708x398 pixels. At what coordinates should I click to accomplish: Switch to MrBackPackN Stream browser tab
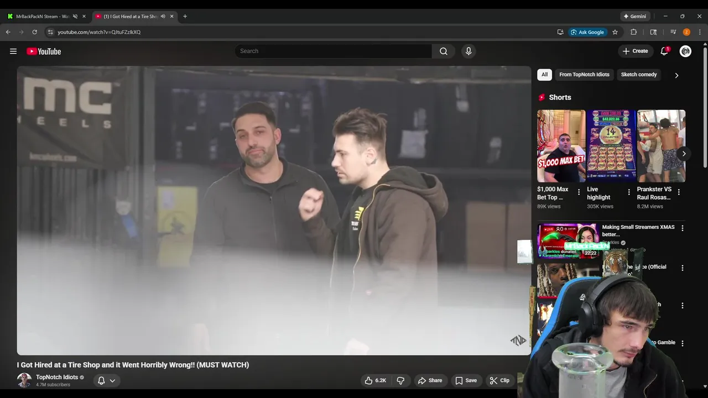click(x=42, y=17)
